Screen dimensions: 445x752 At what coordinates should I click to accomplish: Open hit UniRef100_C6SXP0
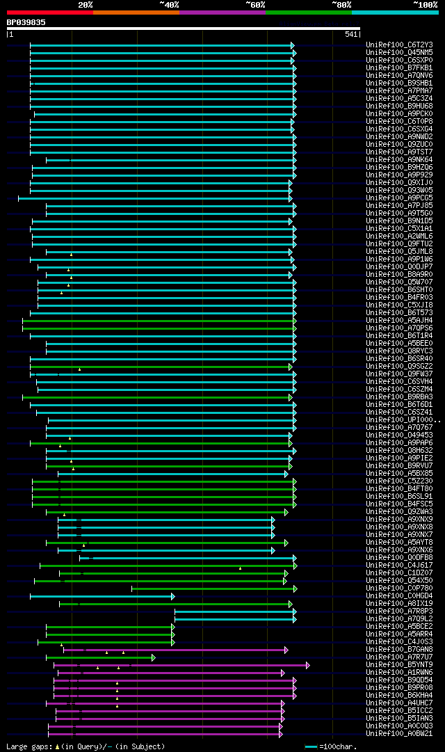(x=399, y=61)
